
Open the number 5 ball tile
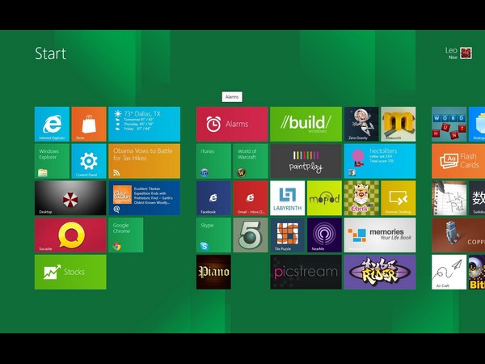[251, 235]
